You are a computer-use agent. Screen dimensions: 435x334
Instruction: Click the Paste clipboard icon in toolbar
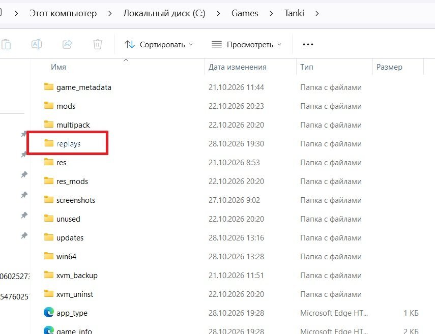(6, 44)
